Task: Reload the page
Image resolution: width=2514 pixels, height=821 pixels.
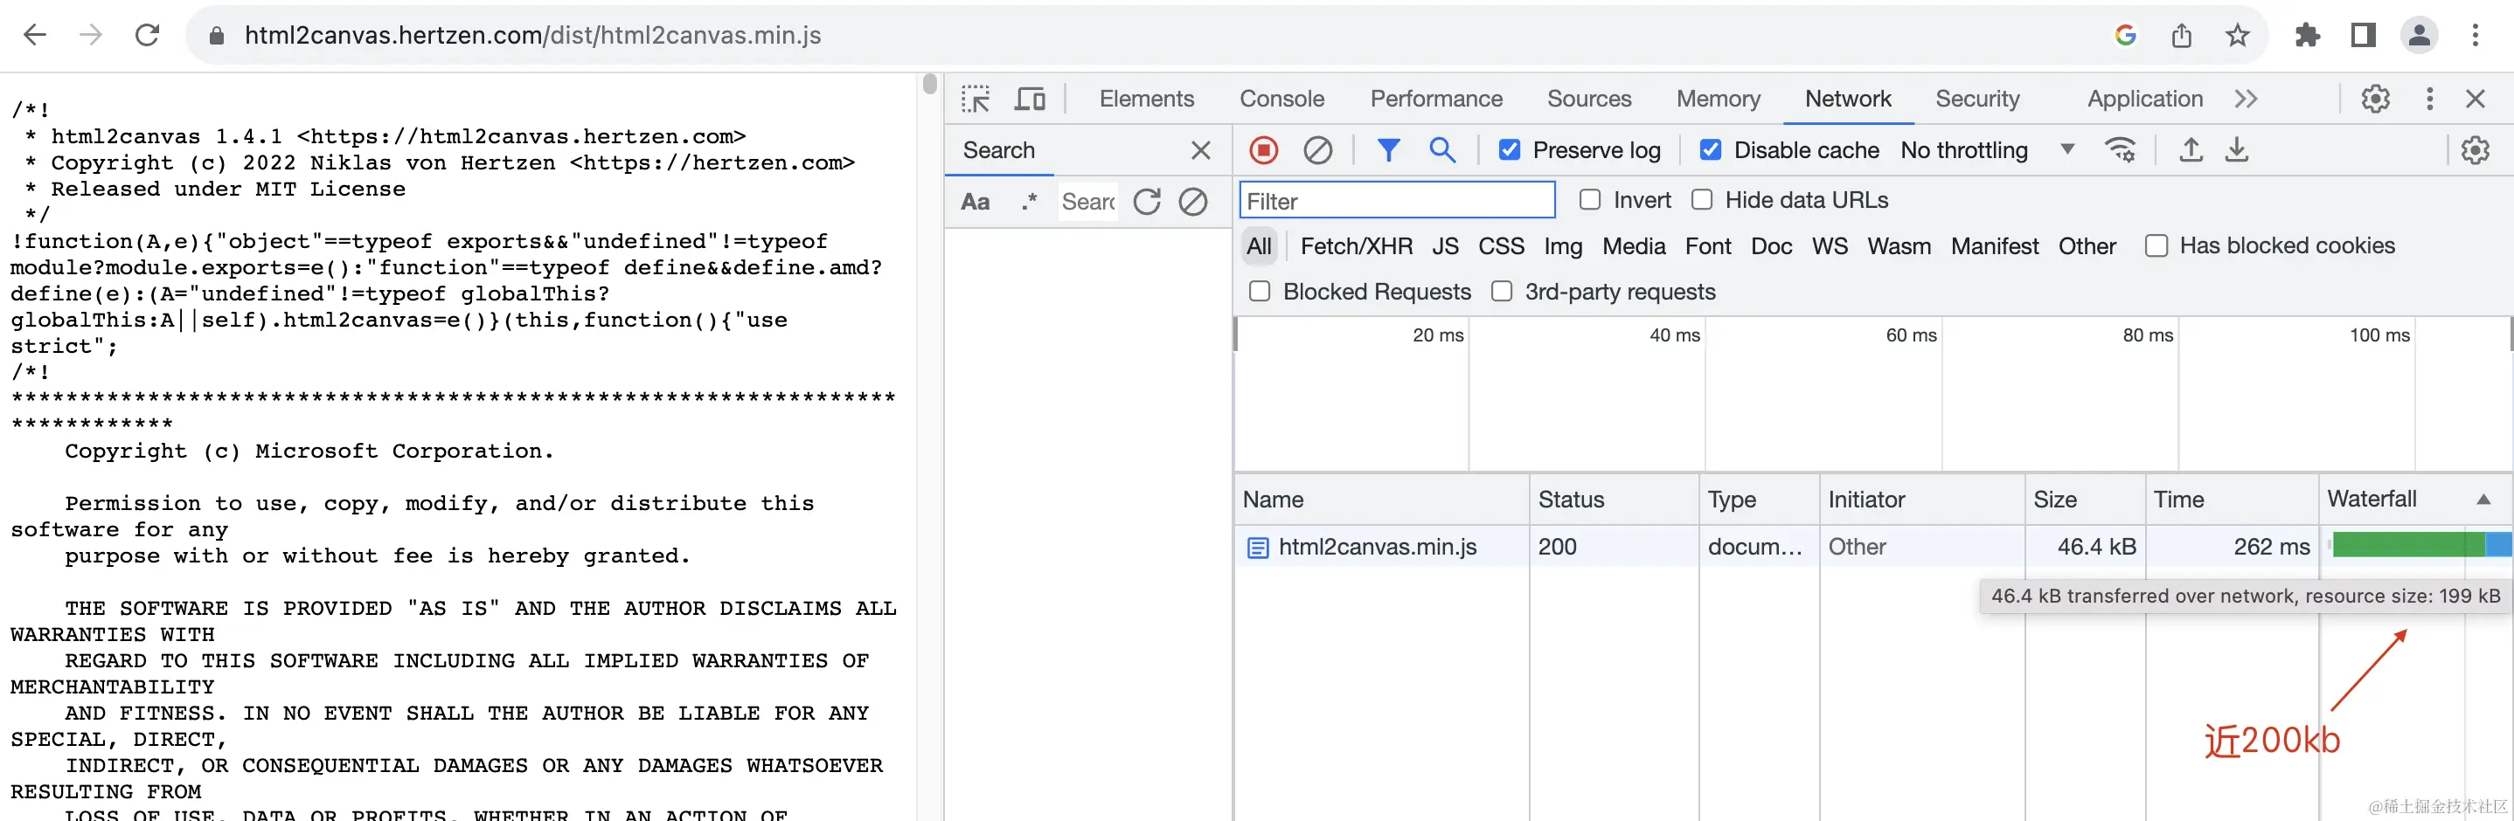Action: tap(148, 36)
